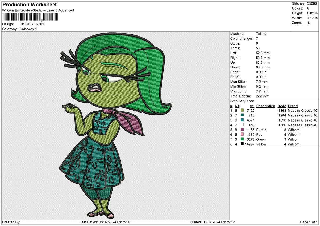
Task: Select the Wilcom EmbroideryStudio Level 3 Advanced line
Action: point(38,10)
